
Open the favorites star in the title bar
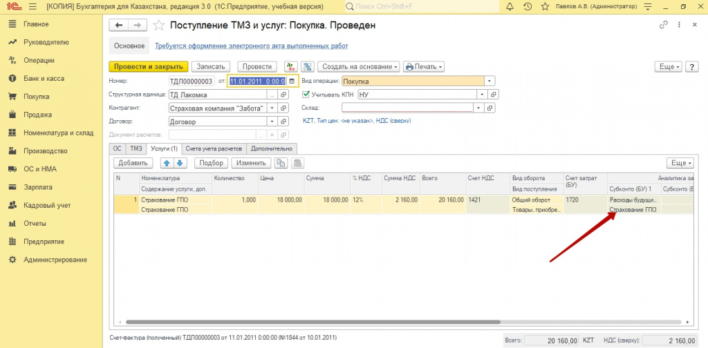[x=545, y=7]
